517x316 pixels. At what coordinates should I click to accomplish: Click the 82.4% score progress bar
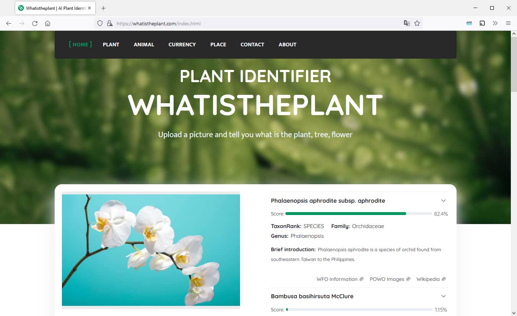[359, 214]
